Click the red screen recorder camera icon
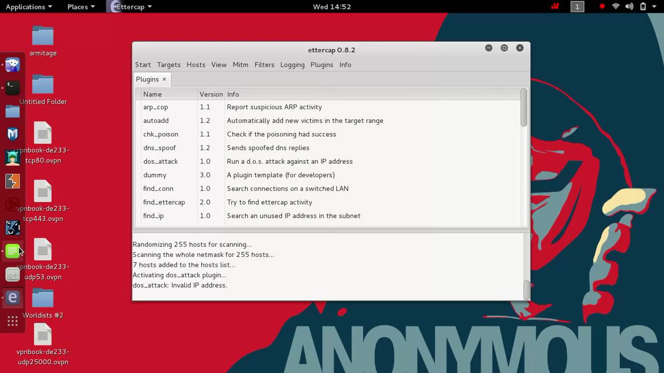664x373 pixels. click(556, 7)
